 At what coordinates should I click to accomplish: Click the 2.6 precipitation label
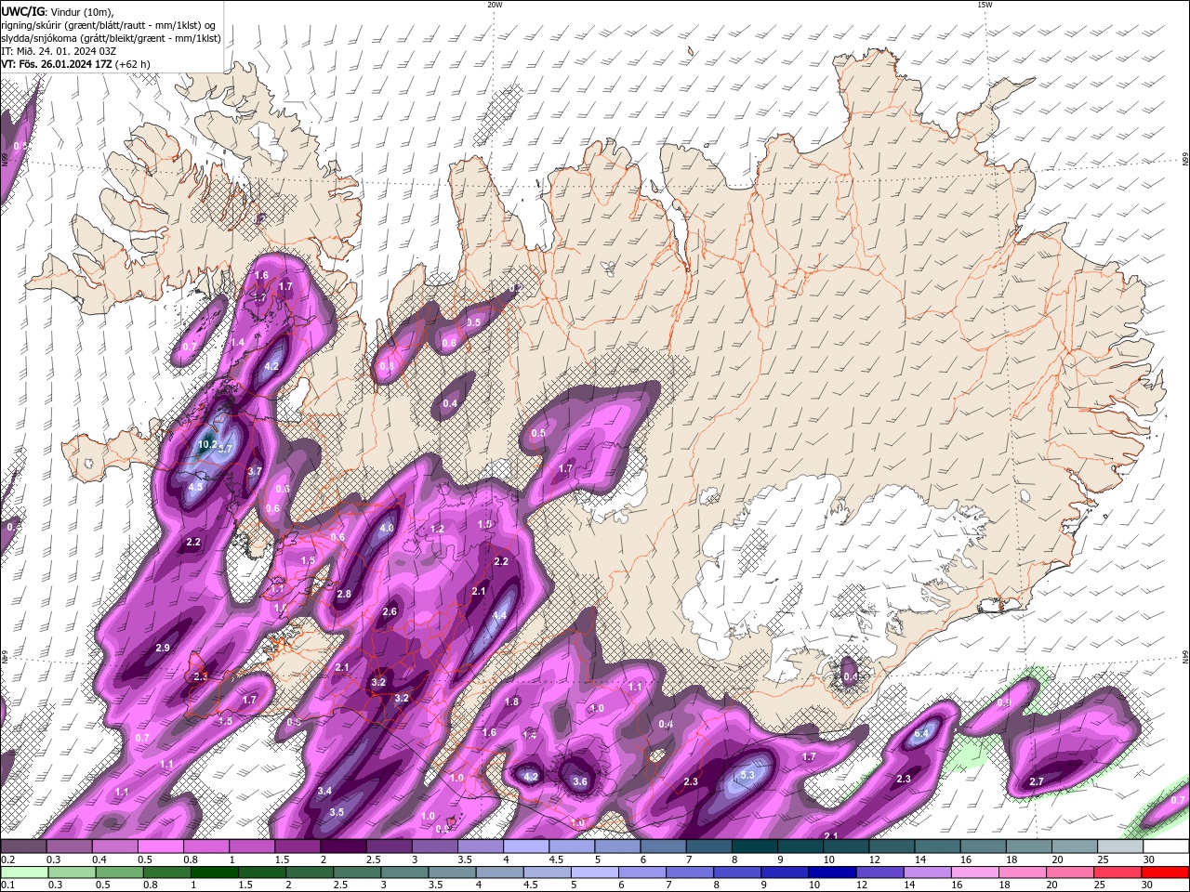point(390,611)
